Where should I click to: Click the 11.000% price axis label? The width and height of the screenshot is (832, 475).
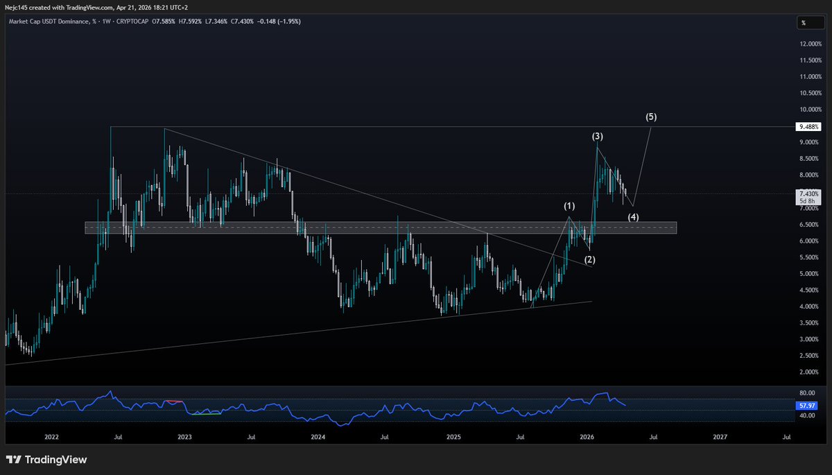810,76
